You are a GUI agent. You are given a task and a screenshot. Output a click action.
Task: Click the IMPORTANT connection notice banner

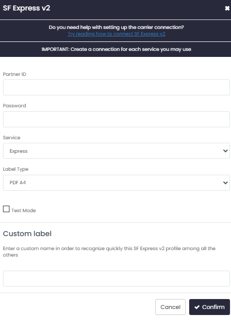pos(115,49)
